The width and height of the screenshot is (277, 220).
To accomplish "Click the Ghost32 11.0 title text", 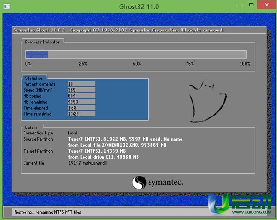I will 139,7.
